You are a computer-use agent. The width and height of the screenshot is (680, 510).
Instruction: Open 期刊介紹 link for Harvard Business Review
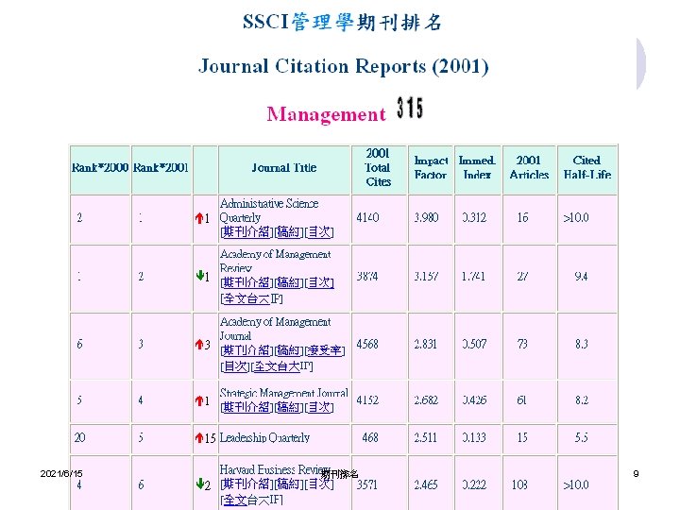tap(246, 484)
